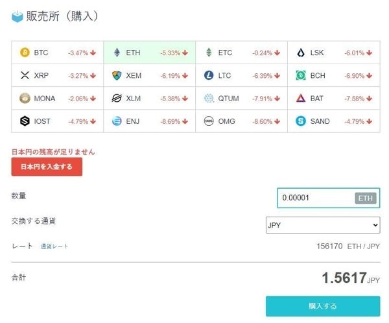Choose the BAT triangle icon
This screenshot has height=323, width=389.
pos(301,99)
